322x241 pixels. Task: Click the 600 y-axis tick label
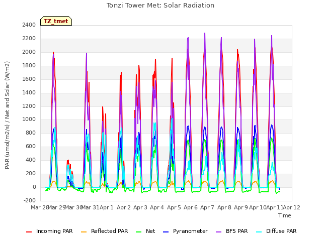tap(31, 146)
